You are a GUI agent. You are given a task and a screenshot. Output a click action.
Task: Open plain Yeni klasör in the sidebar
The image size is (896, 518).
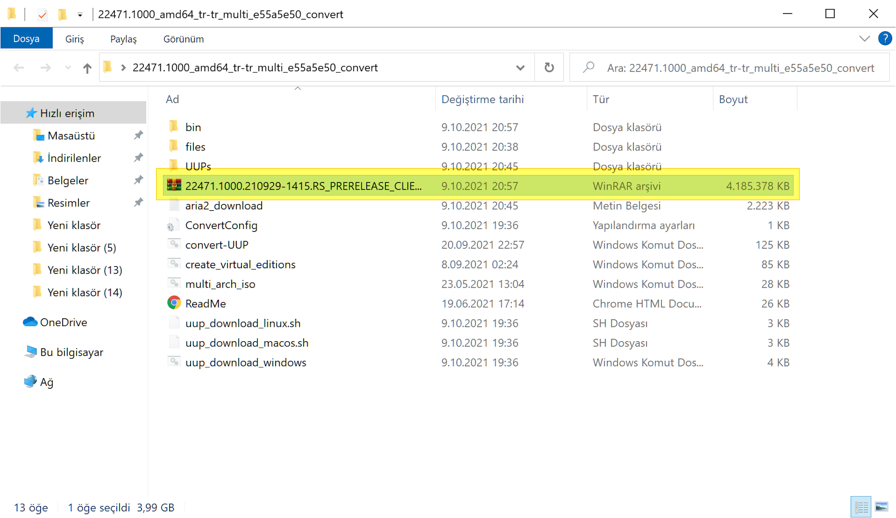pos(74,225)
